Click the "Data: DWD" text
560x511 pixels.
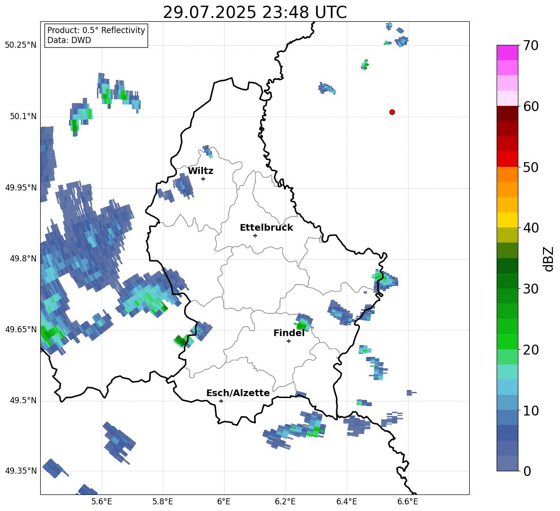coord(69,40)
